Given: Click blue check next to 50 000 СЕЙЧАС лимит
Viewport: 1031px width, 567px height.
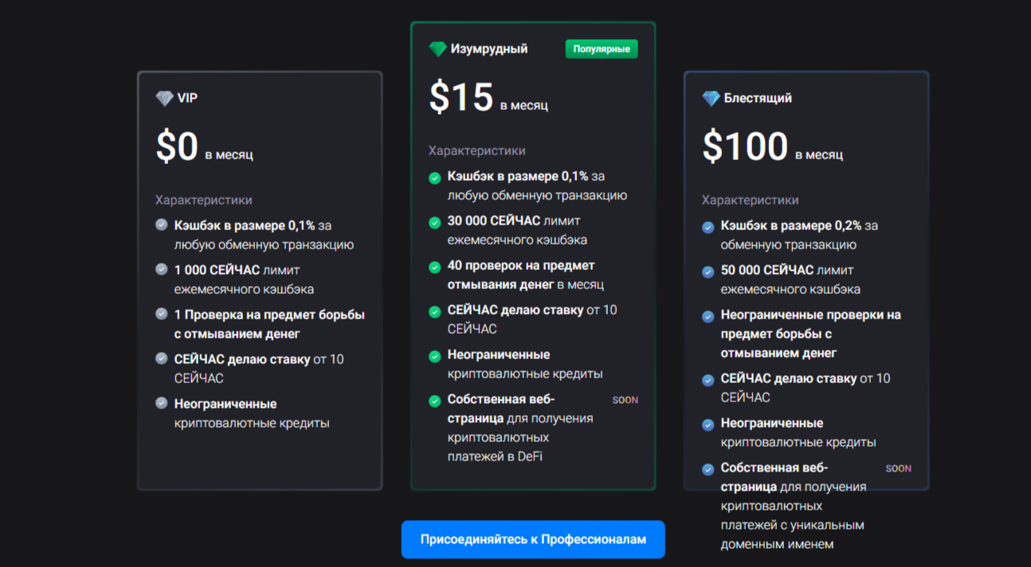Looking at the screenshot, I should (x=708, y=272).
